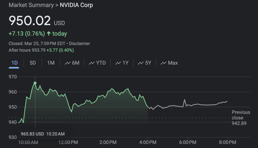View the Max history tab

click(173, 63)
